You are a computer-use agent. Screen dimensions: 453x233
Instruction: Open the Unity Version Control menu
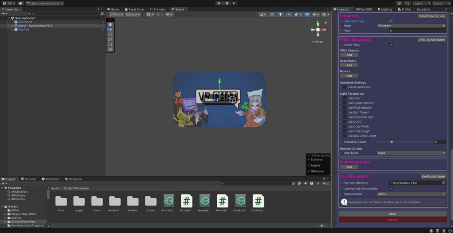(45, 3)
